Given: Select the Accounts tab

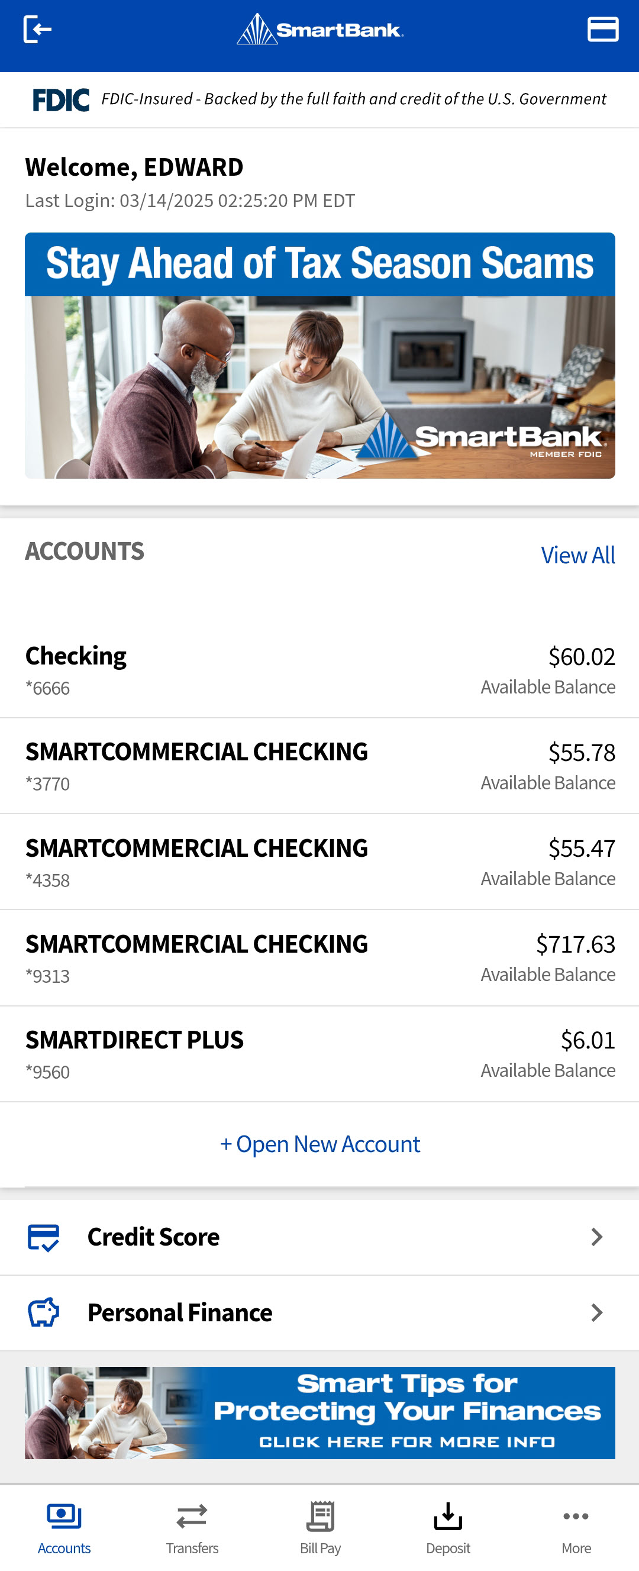Looking at the screenshot, I should click(x=64, y=1528).
